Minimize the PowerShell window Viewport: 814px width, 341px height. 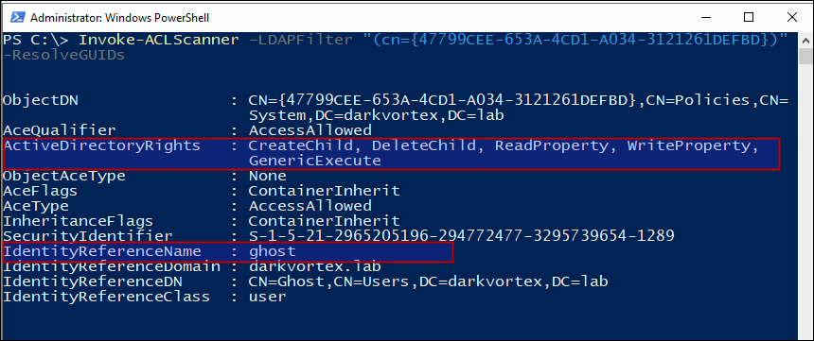705,18
